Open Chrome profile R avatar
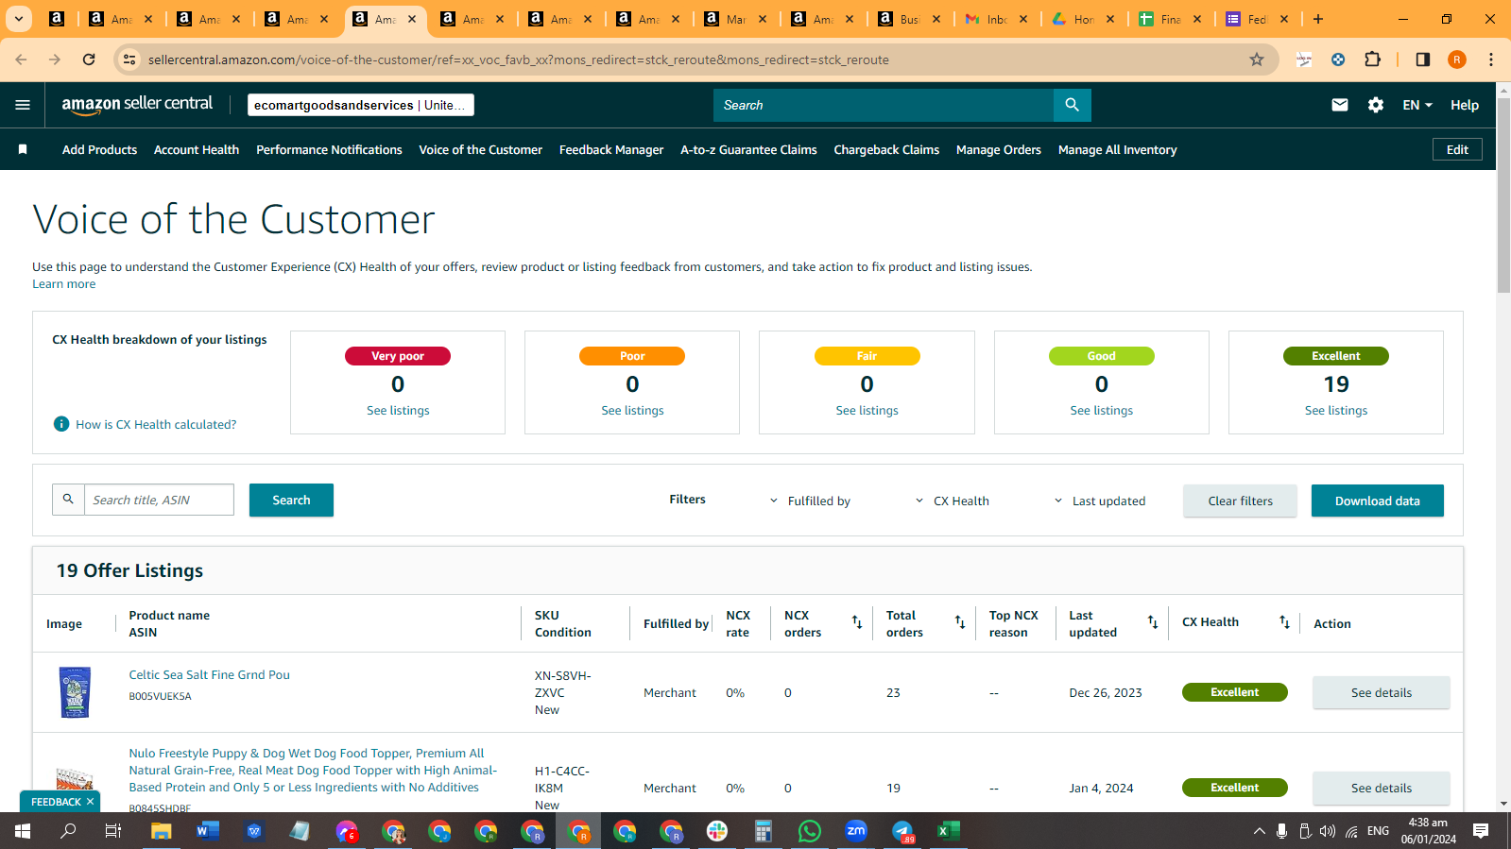Viewport: 1511px width, 849px height. click(1457, 59)
